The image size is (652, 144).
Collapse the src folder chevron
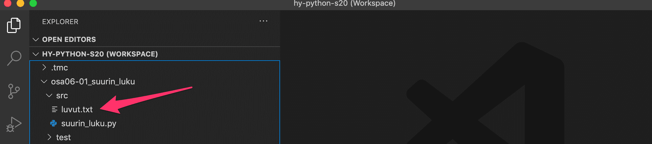[x=49, y=95]
